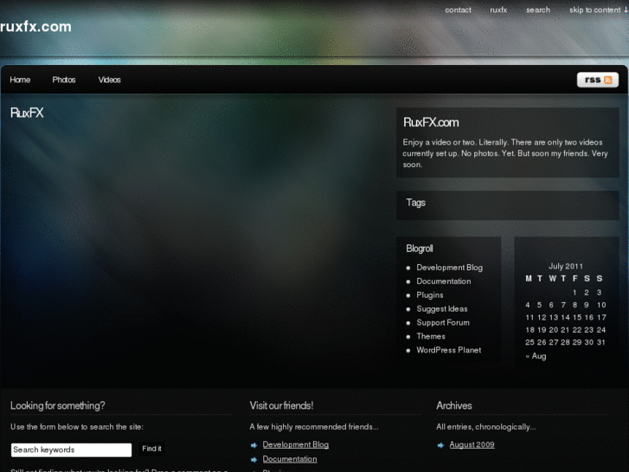
Task: Select day 15 in the calendar
Action: (577, 318)
